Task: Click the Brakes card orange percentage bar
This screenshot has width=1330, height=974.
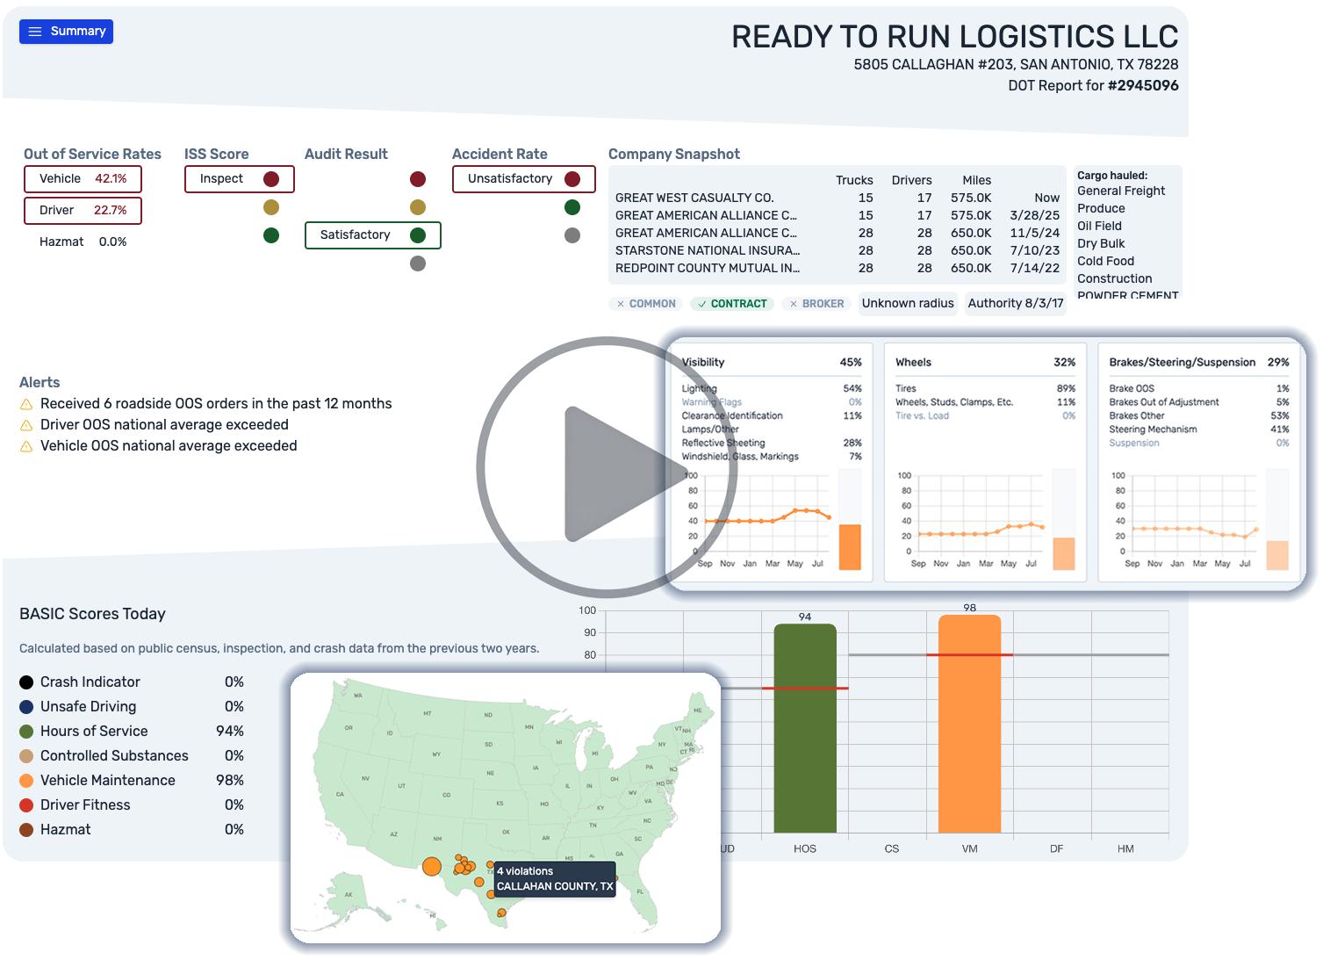Action: point(1277,556)
